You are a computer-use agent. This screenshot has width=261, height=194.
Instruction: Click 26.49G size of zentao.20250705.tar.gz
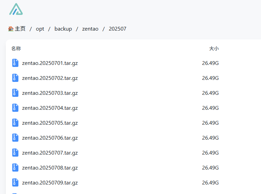tap(210, 123)
